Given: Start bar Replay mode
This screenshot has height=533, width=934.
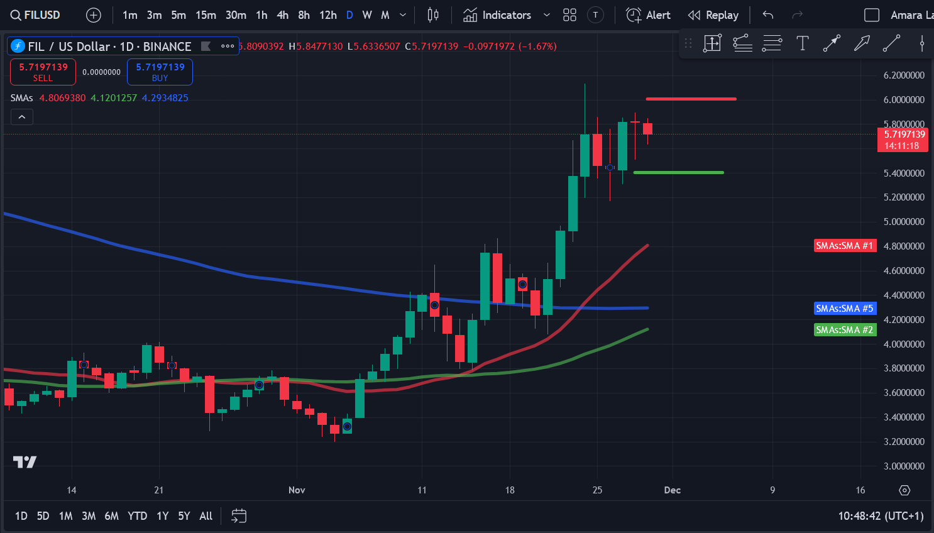Looking at the screenshot, I should [713, 15].
